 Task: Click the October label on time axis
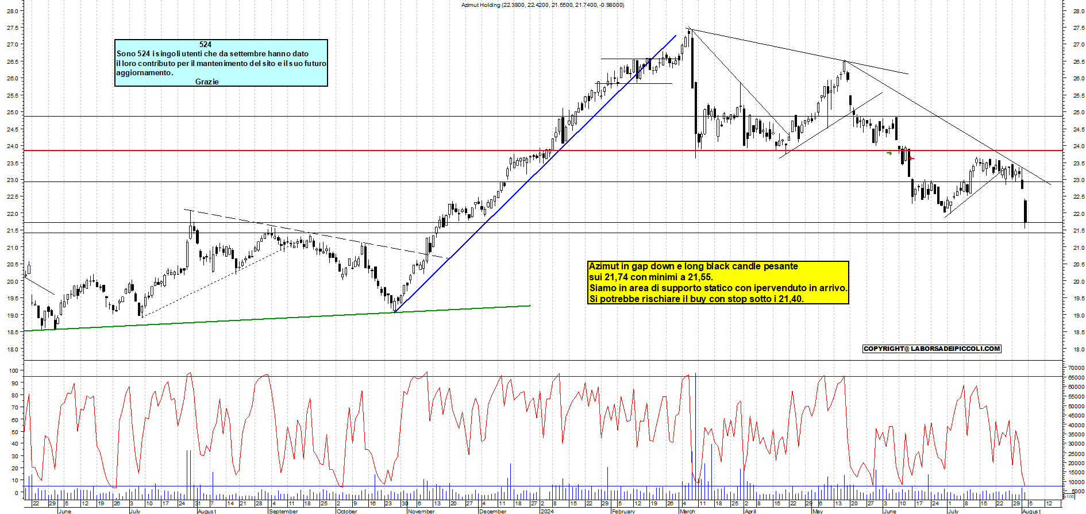tap(346, 511)
